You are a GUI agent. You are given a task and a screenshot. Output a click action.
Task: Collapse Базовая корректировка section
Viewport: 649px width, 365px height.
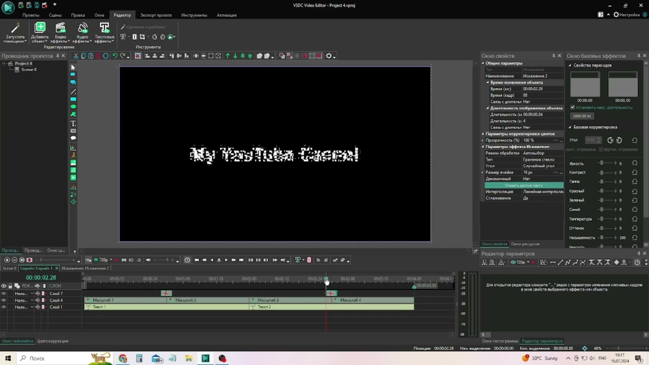570,127
